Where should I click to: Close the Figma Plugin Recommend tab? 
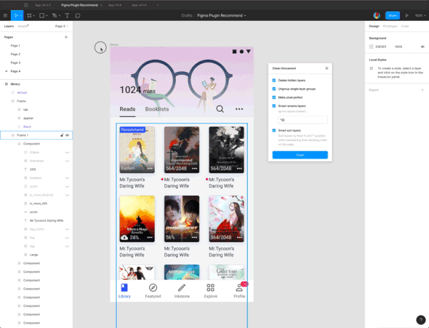click(101, 5)
